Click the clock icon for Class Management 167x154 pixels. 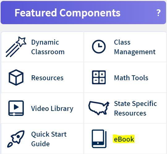(99, 47)
